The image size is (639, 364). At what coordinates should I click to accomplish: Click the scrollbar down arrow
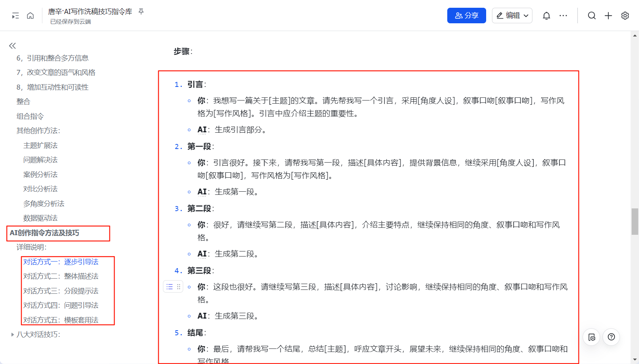coord(635,360)
